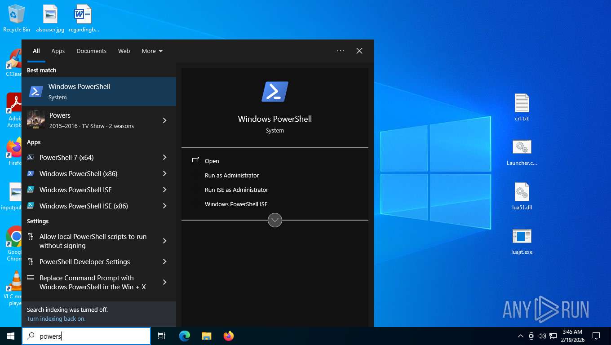Click the Start button
The image size is (611, 345).
11,336
